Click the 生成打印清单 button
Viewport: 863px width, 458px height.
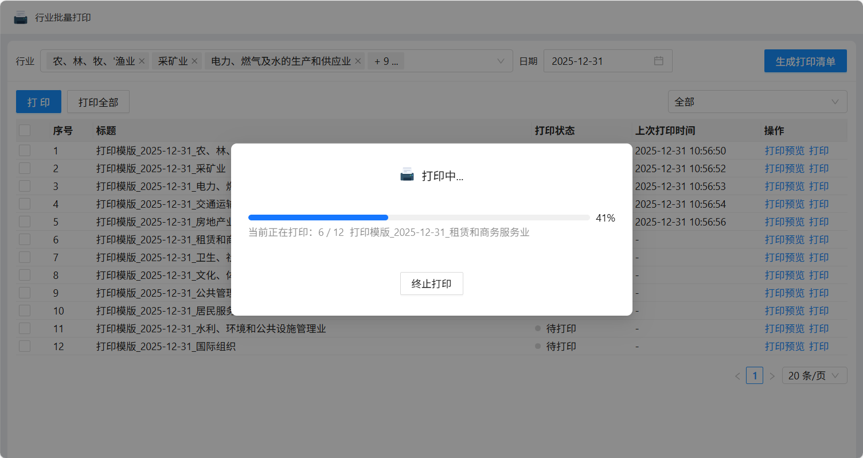pos(805,61)
